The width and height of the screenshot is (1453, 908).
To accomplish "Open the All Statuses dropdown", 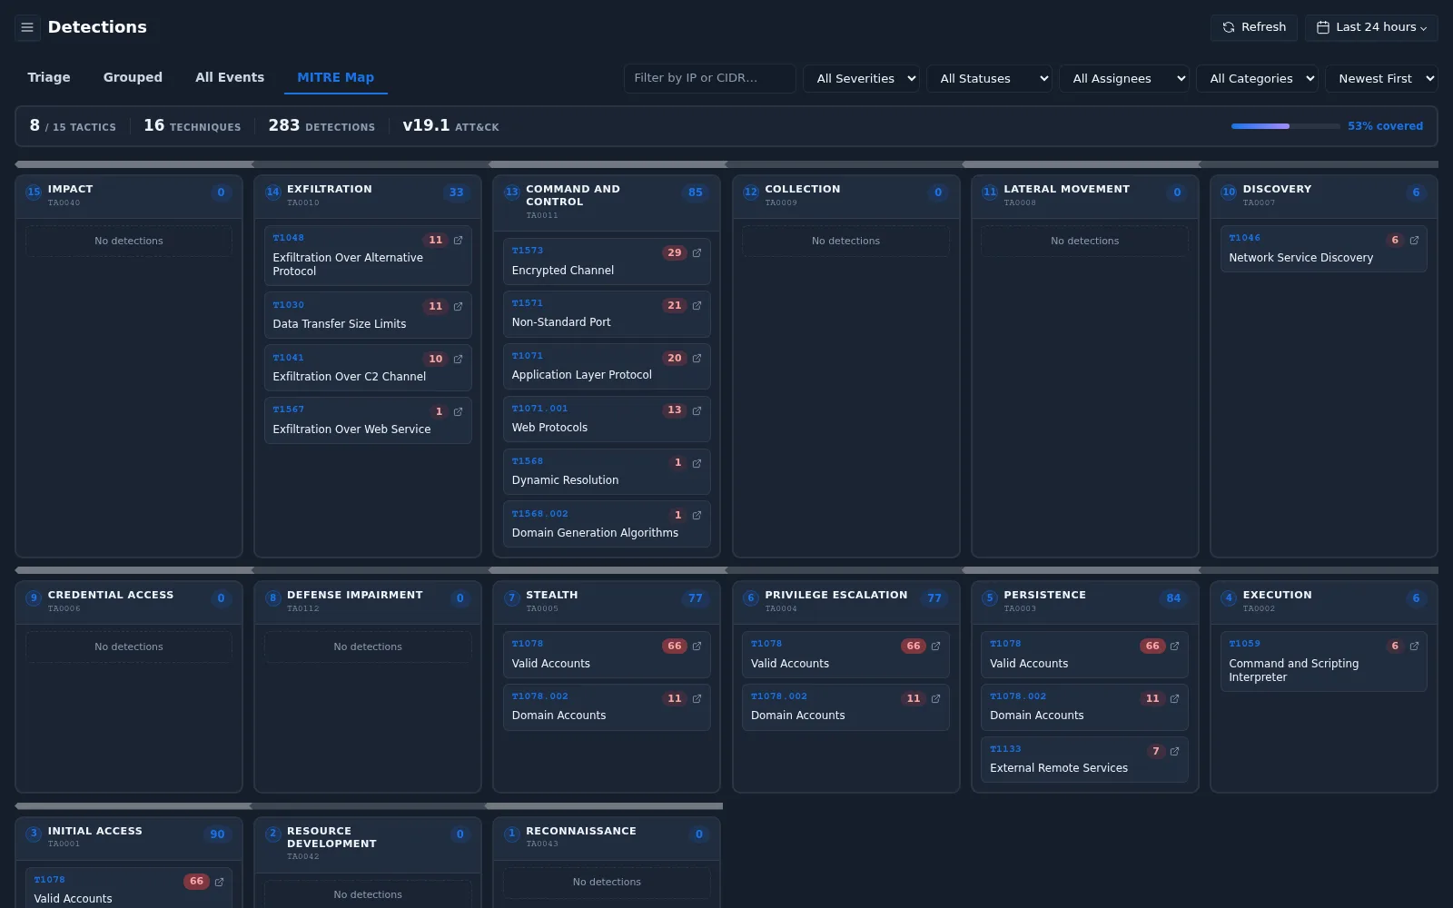I will coord(990,79).
